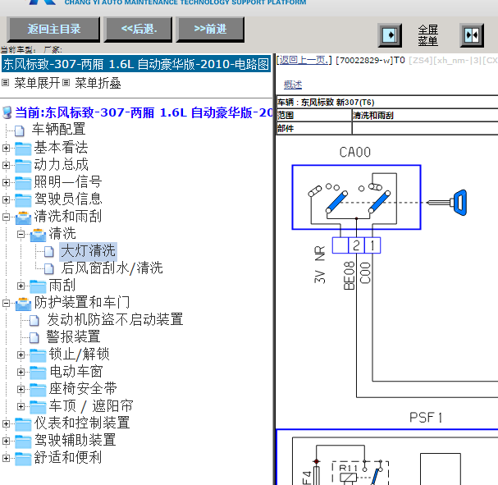Click the 发动机防盗不启动装置 document icon
The height and width of the screenshot is (485, 498).
pos(34,320)
